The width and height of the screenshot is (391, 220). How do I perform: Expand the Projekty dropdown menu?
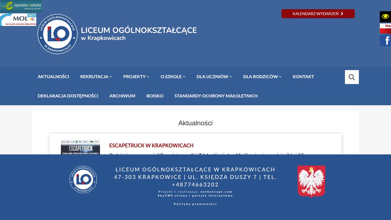(136, 76)
